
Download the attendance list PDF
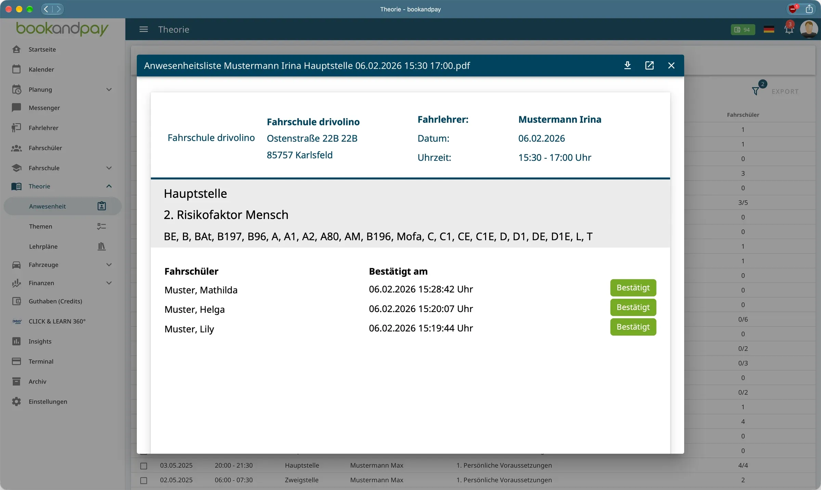tap(627, 65)
